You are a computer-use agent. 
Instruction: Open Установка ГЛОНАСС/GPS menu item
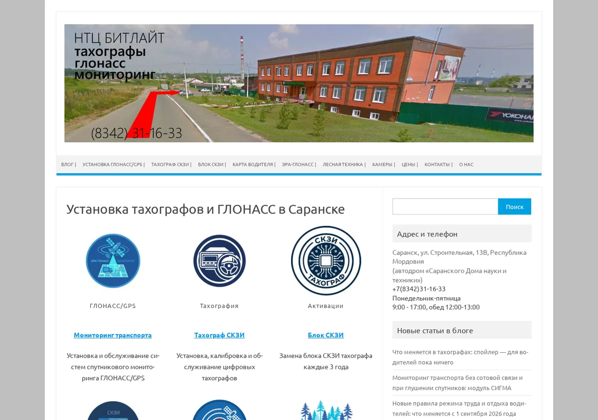click(114, 164)
